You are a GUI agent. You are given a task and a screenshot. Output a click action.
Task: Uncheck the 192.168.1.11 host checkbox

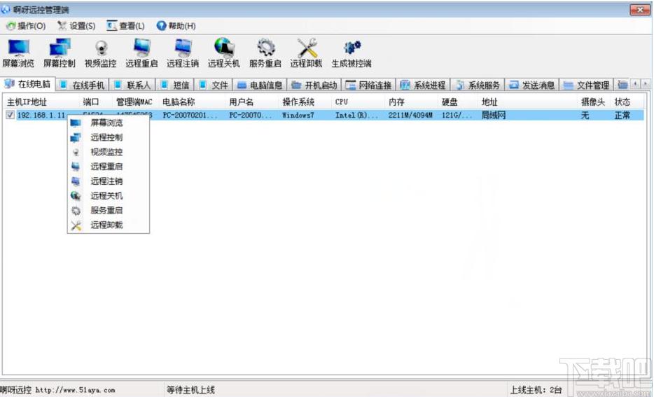point(10,115)
